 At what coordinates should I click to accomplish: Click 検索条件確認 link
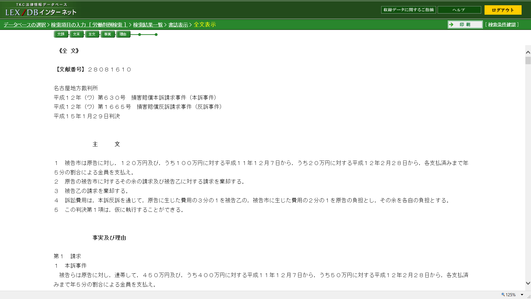point(502,25)
